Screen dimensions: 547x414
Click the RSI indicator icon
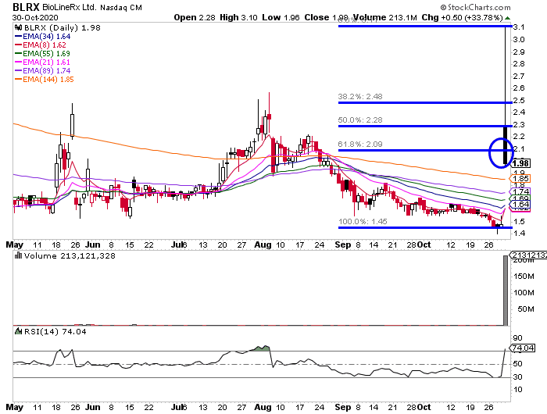pyautogui.click(x=19, y=331)
